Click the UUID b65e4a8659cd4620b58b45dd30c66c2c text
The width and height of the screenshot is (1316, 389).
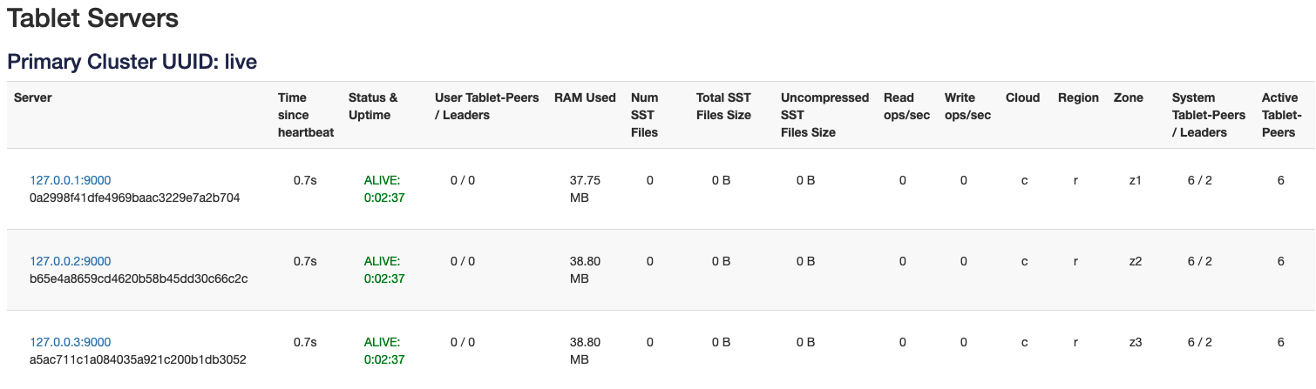coord(139,278)
